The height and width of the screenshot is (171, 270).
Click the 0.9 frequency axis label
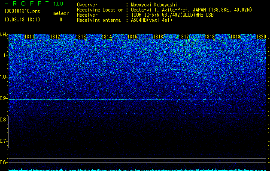pyautogui.click(x=4, y=98)
